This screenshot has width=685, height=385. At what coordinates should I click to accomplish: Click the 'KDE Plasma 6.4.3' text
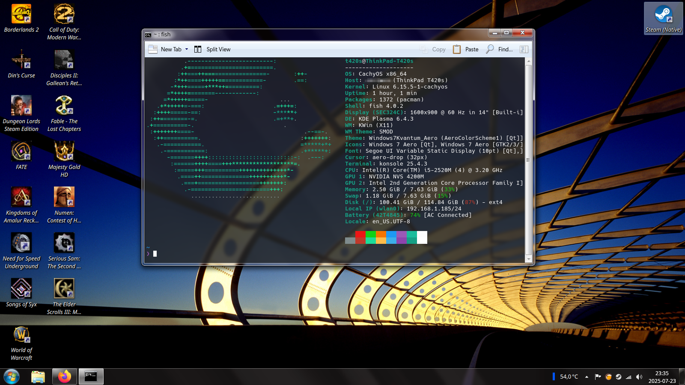pyautogui.click(x=386, y=119)
